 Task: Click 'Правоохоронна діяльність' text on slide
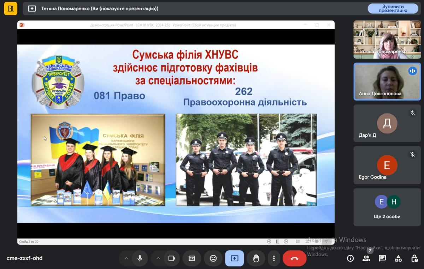pyautogui.click(x=245, y=102)
